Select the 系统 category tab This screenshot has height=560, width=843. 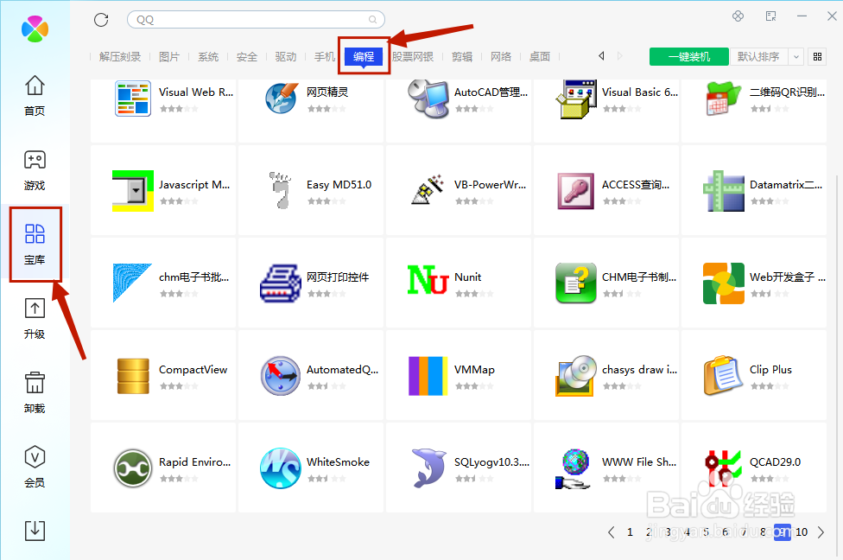(x=208, y=56)
